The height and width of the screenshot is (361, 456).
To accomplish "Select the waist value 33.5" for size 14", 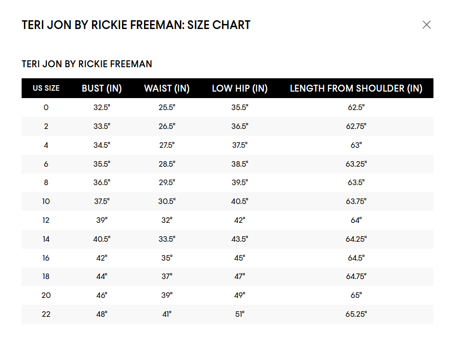I will click(x=167, y=239).
